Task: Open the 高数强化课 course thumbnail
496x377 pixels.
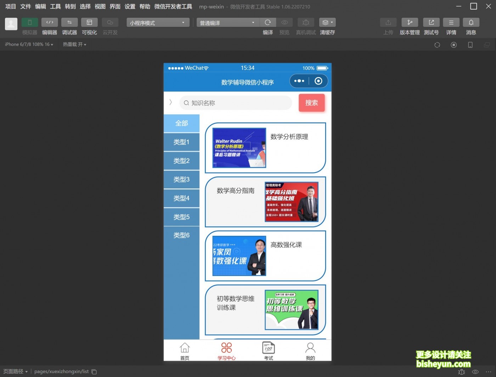Action: coord(239,256)
